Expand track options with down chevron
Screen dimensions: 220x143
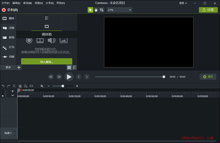tap(13, 95)
